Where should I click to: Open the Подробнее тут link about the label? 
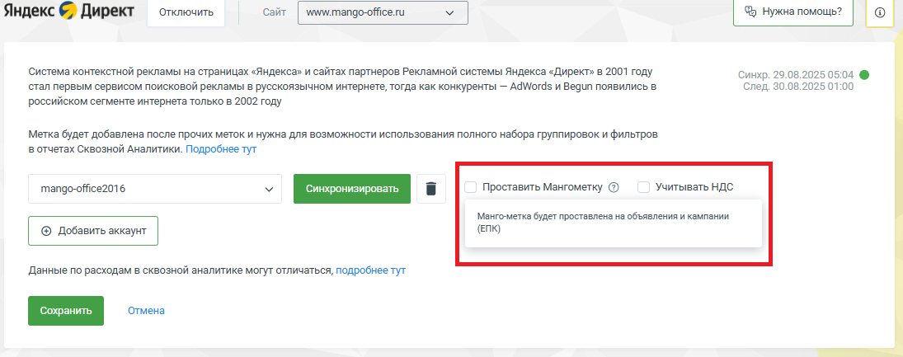(221, 149)
